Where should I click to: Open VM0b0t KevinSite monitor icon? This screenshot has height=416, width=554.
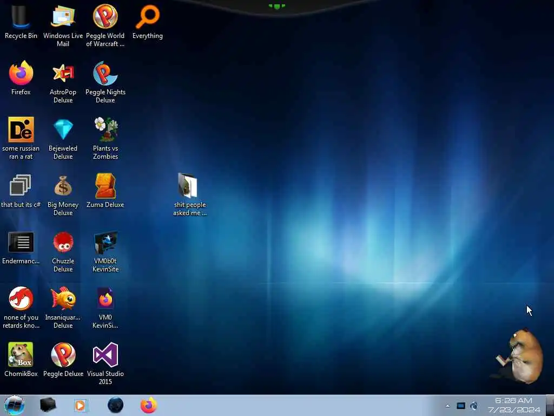(x=105, y=251)
